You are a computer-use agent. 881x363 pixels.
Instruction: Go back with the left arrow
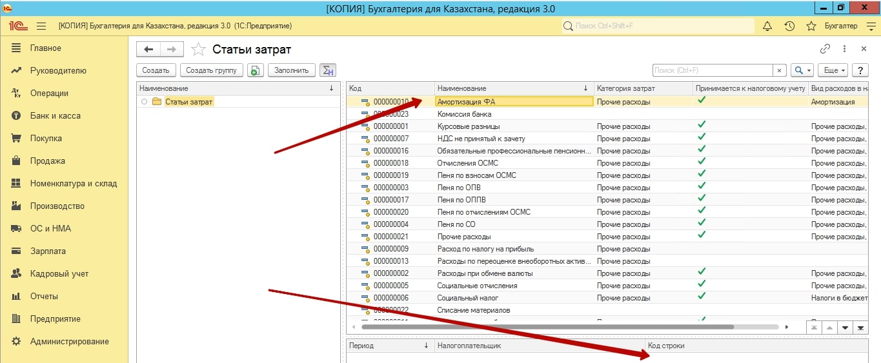pyautogui.click(x=148, y=50)
